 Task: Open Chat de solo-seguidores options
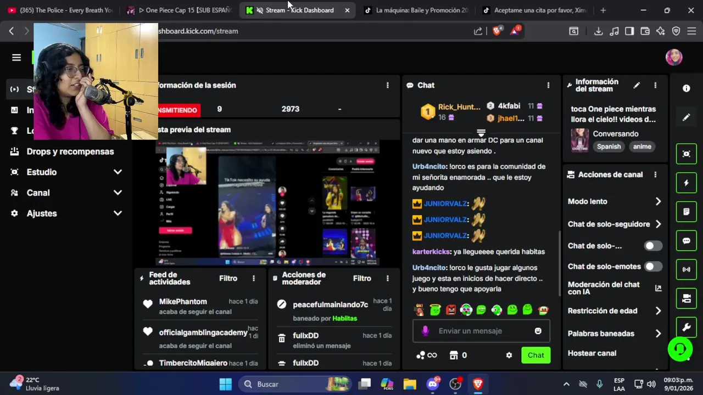658,224
